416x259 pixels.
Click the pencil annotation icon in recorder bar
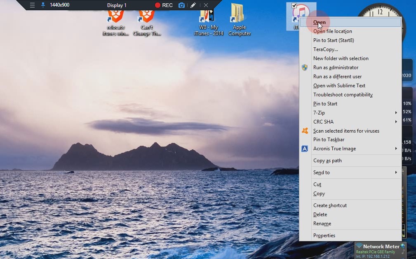coord(193,5)
